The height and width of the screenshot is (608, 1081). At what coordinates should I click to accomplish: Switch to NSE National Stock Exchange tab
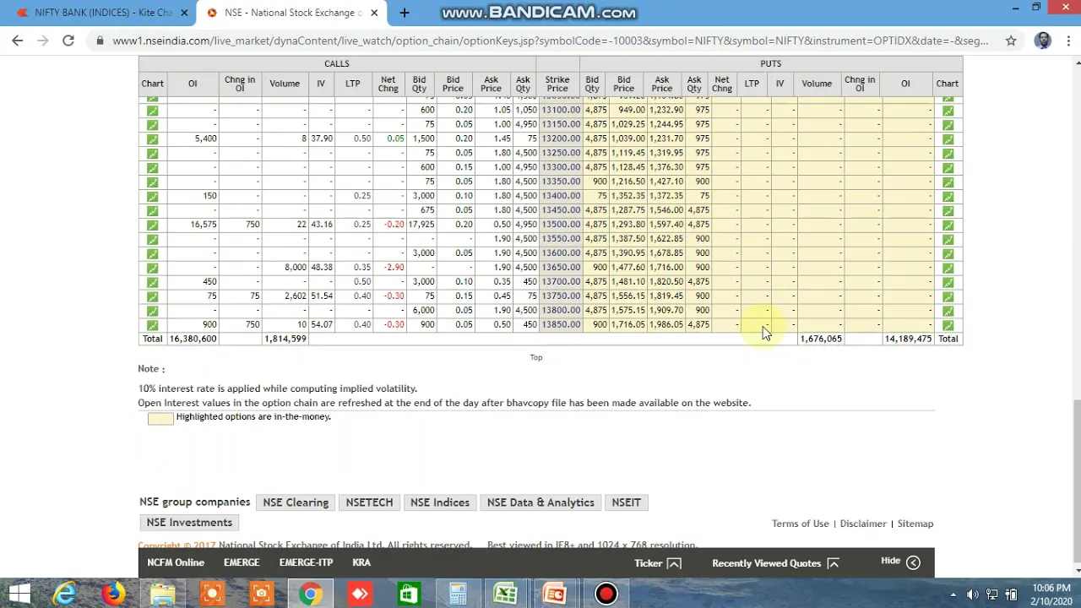[291, 13]
